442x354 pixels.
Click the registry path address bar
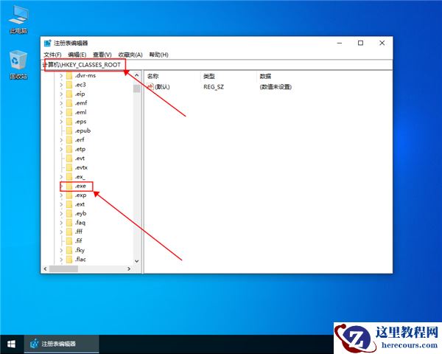[217, 65]
